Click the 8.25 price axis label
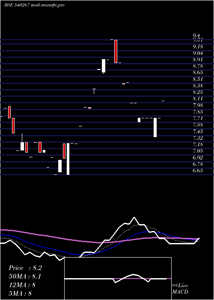Image resolution: width=214 pixels, height=300 pixels. click(198, 92)
